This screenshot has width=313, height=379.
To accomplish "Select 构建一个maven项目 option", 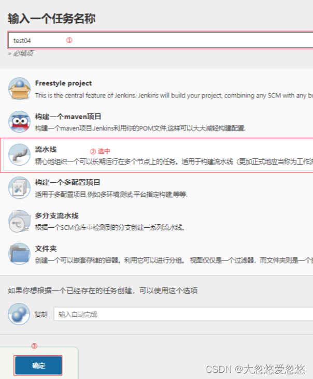I will click(x=68, y=116).
